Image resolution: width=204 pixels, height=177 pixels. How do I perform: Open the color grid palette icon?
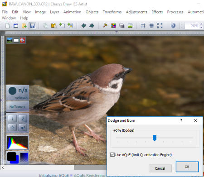(113, 26)
